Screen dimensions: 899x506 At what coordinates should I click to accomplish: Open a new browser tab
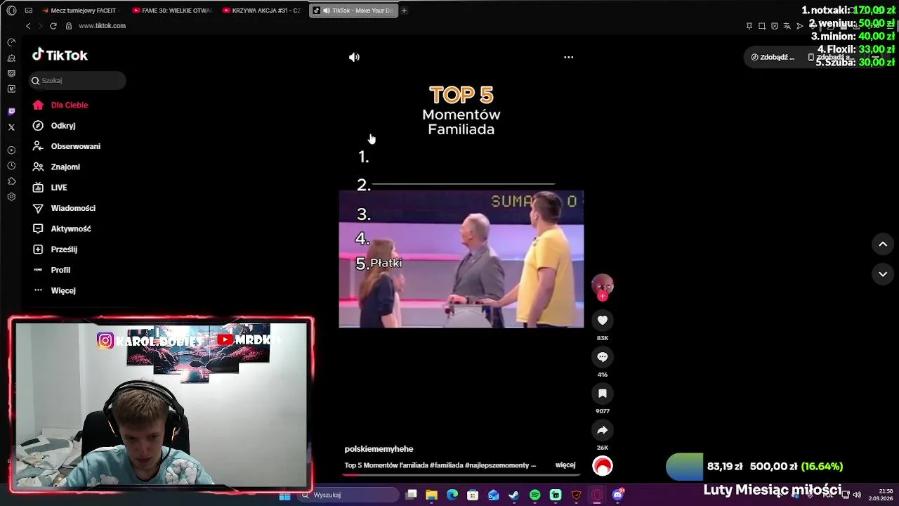coord(405,11)
